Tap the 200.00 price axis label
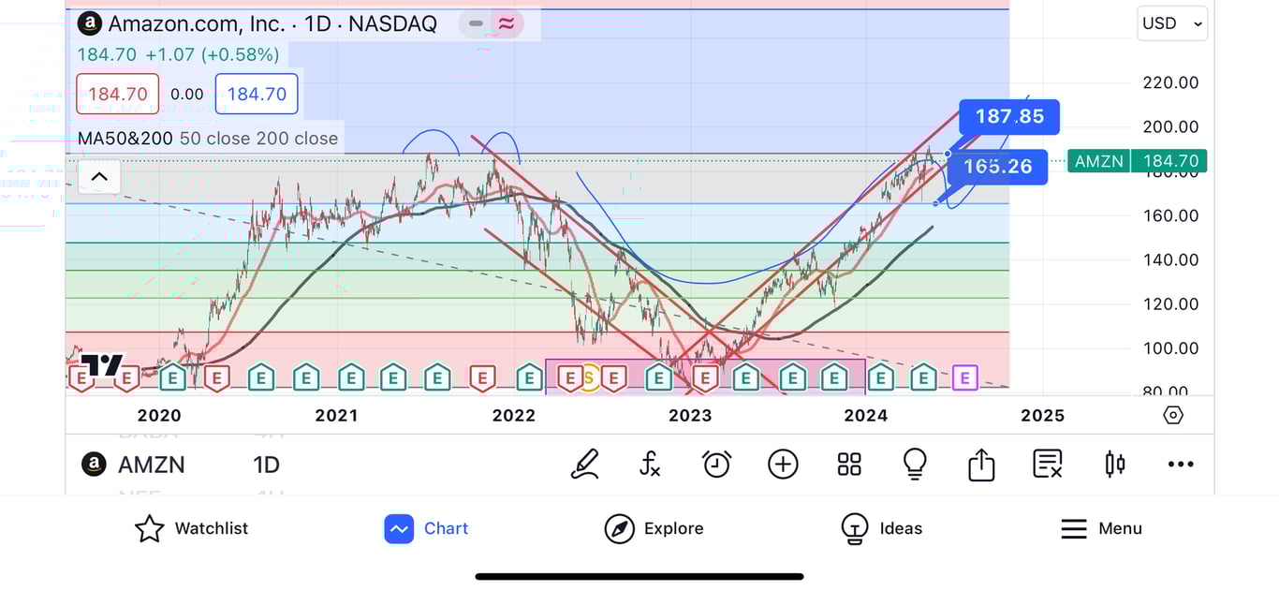Image resolution: width=1279 pixels, height=591 pixels. click(x=1170, y=126)
